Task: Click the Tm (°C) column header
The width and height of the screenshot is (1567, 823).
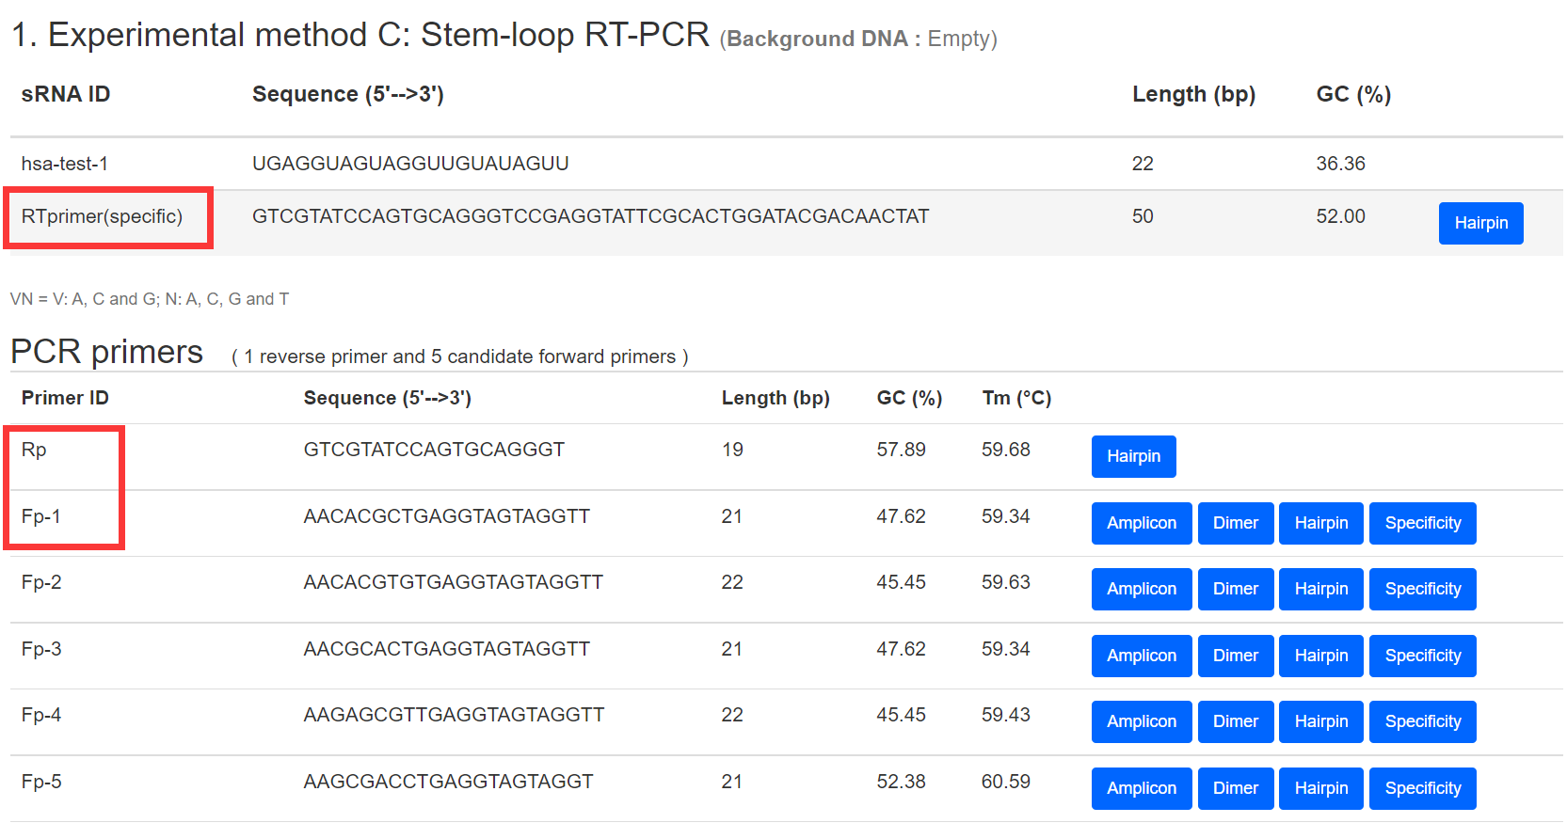Action: tap(1016, 398)
